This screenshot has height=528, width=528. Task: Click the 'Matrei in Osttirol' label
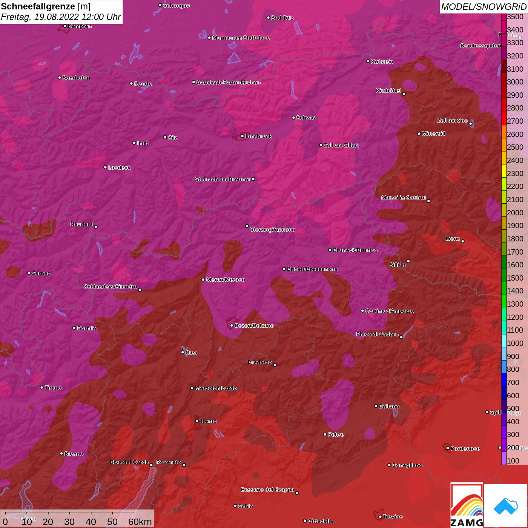[404, 198]
